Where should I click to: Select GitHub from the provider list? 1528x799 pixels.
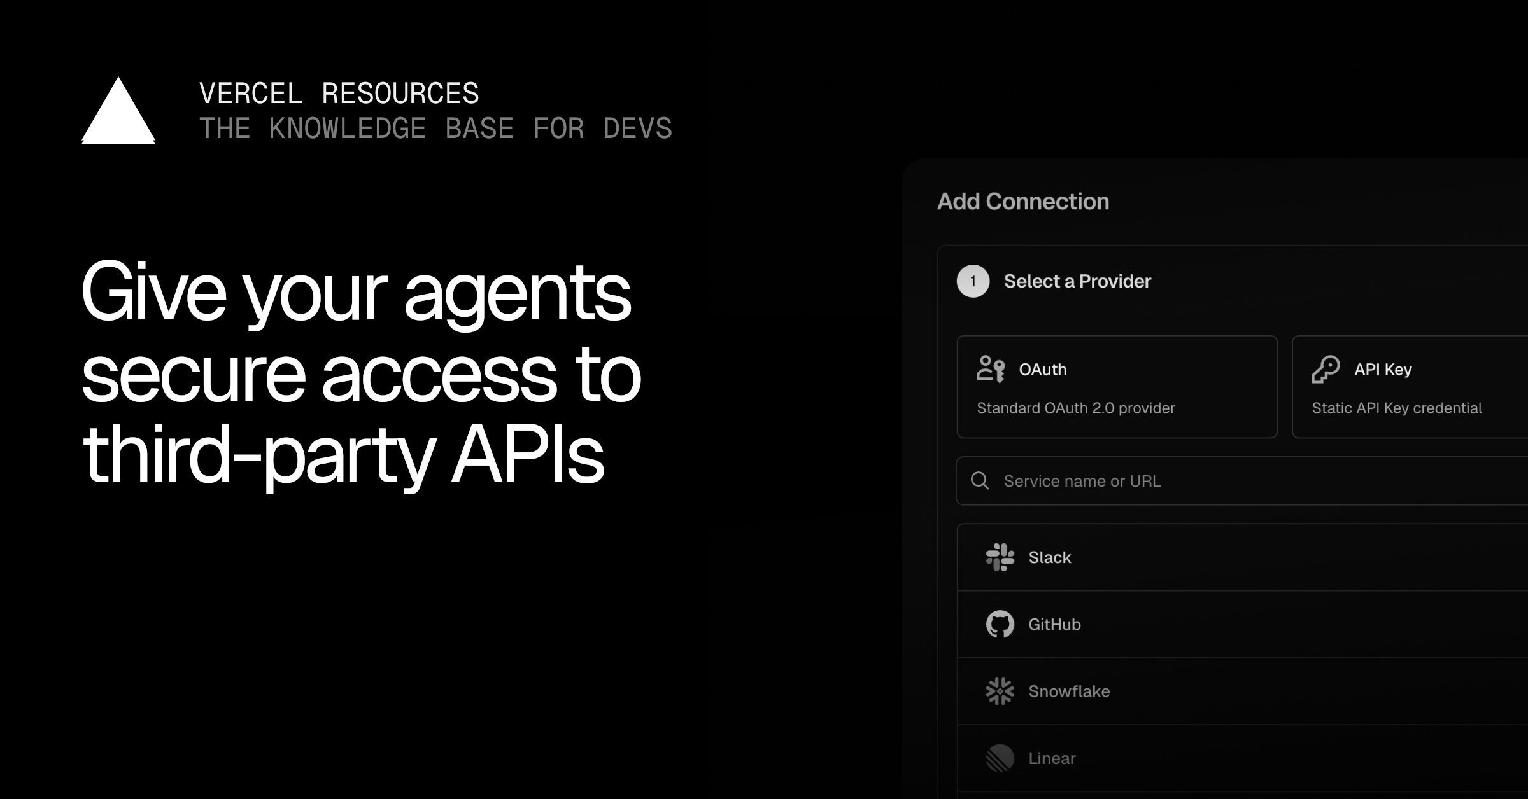(x=1243, y=624)
